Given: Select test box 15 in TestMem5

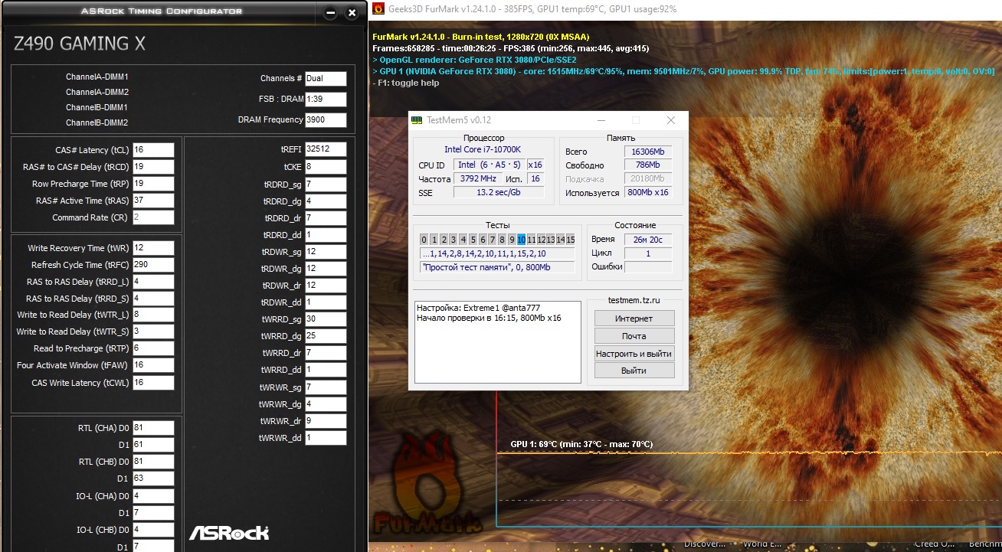Looking at the screenshot, I should pyautogui.click(x=570, y=240).
